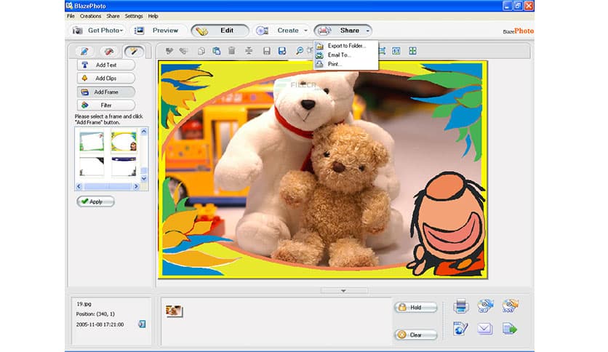The height and width of the screenshot is (352, 608).
Task: Open the Get Photo dropdown
Action: click(98, 31)
